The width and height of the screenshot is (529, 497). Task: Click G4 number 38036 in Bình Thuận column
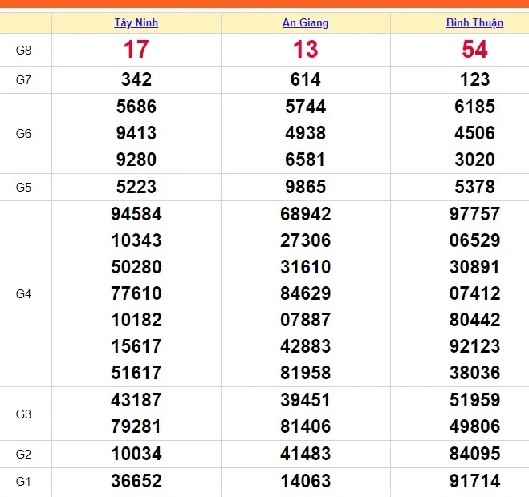474,373
